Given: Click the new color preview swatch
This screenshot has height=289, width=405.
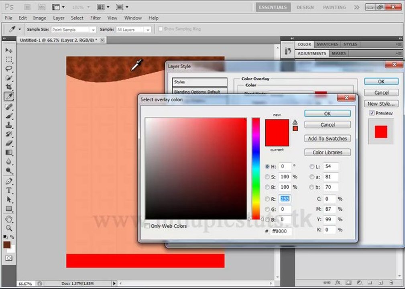Looking at the screenshot, I should point(277,126).
